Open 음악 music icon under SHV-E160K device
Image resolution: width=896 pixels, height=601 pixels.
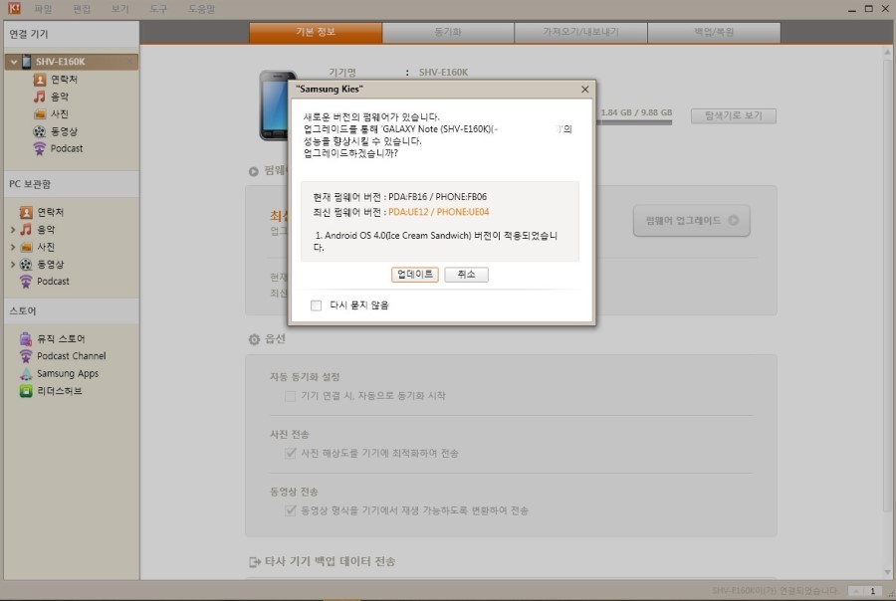[x=40, y=97]
